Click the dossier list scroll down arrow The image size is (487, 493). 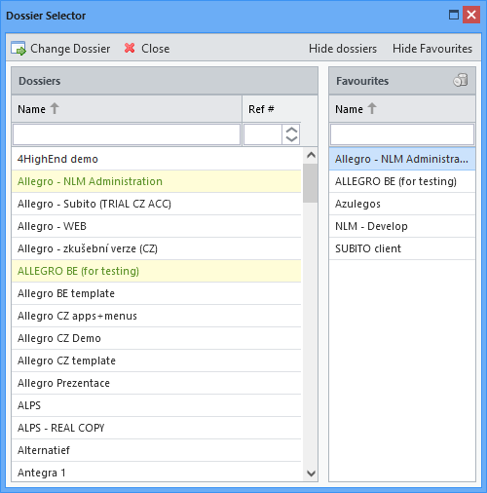[x=311, y=474]
